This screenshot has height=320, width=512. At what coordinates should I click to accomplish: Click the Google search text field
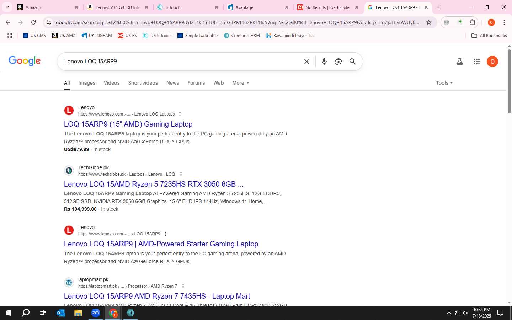pyautogui.click(x=181, y=62)
